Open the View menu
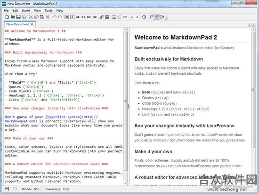Image resolution: width=259 pixels, height=194 pixels. click(x=37, y=10)
